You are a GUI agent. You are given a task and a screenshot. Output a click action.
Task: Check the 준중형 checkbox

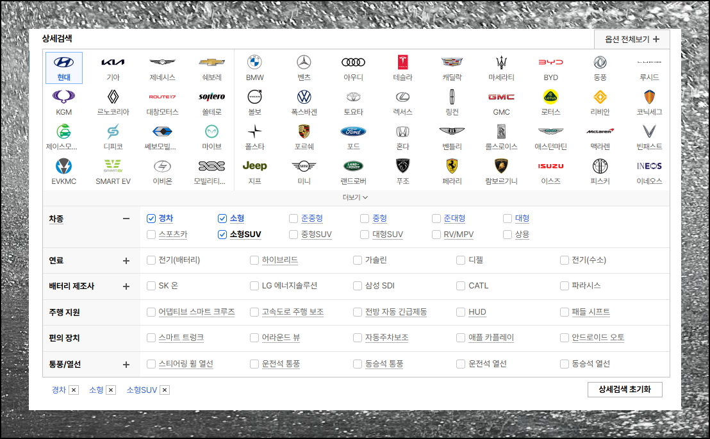pyautogui.click(x=293, y=219)
